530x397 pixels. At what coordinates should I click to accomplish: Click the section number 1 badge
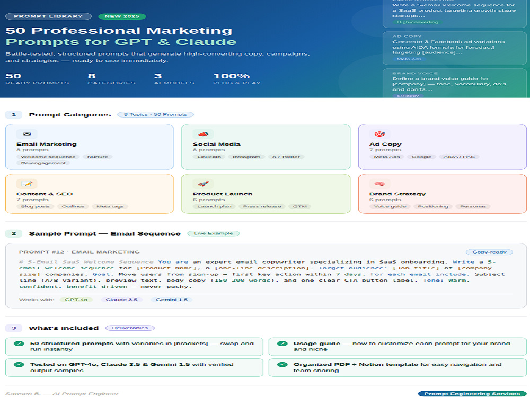[14, 114]
